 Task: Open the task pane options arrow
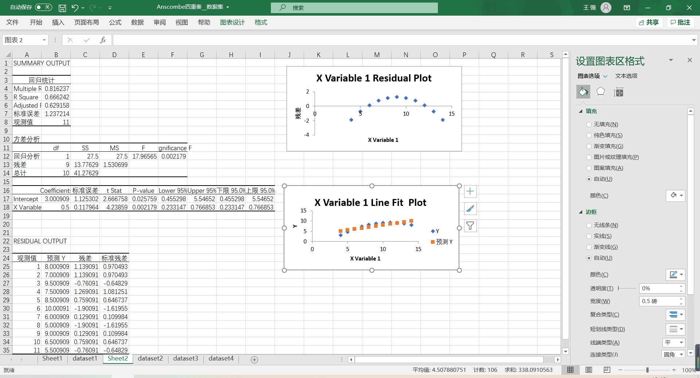click(671, 60)
